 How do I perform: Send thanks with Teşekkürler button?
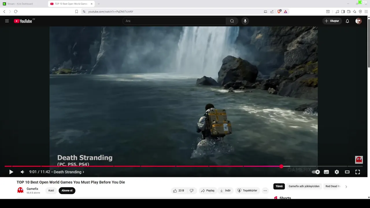click(x=247, y=191)
